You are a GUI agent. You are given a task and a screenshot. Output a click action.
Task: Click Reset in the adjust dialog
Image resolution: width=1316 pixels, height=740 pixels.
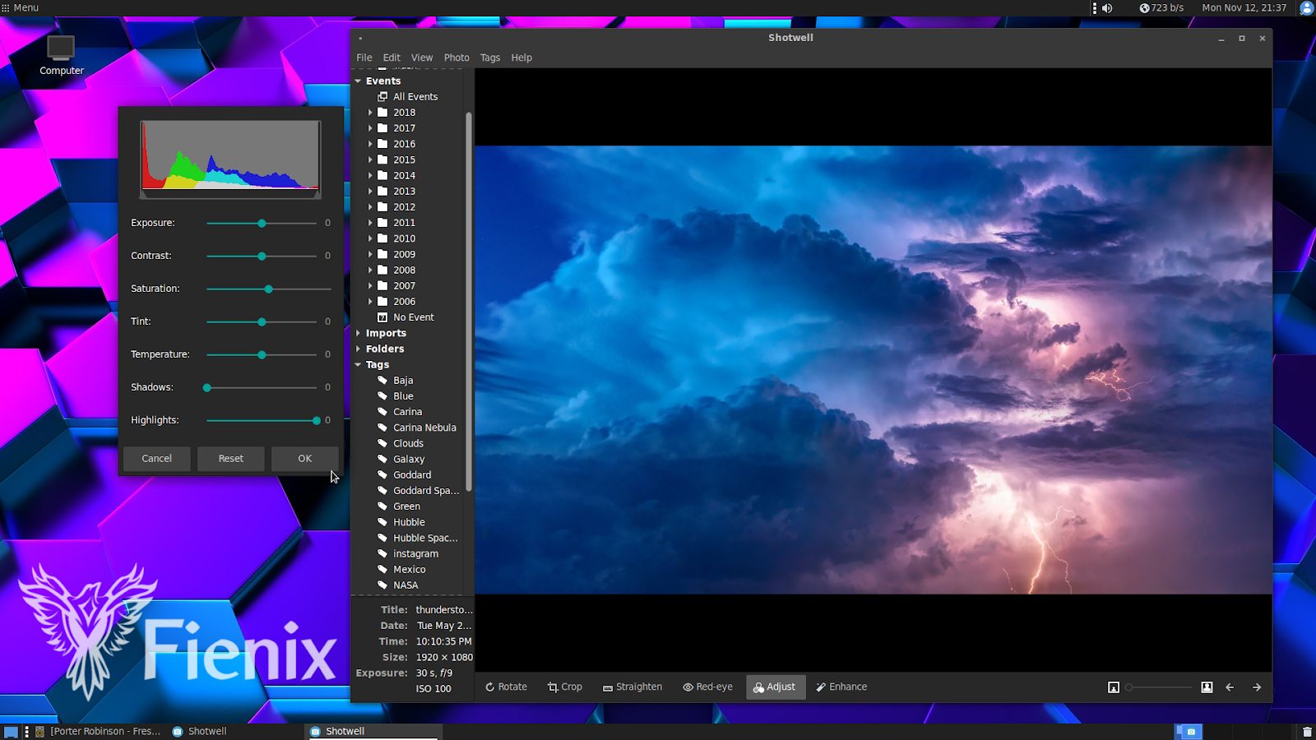[231, 459]
